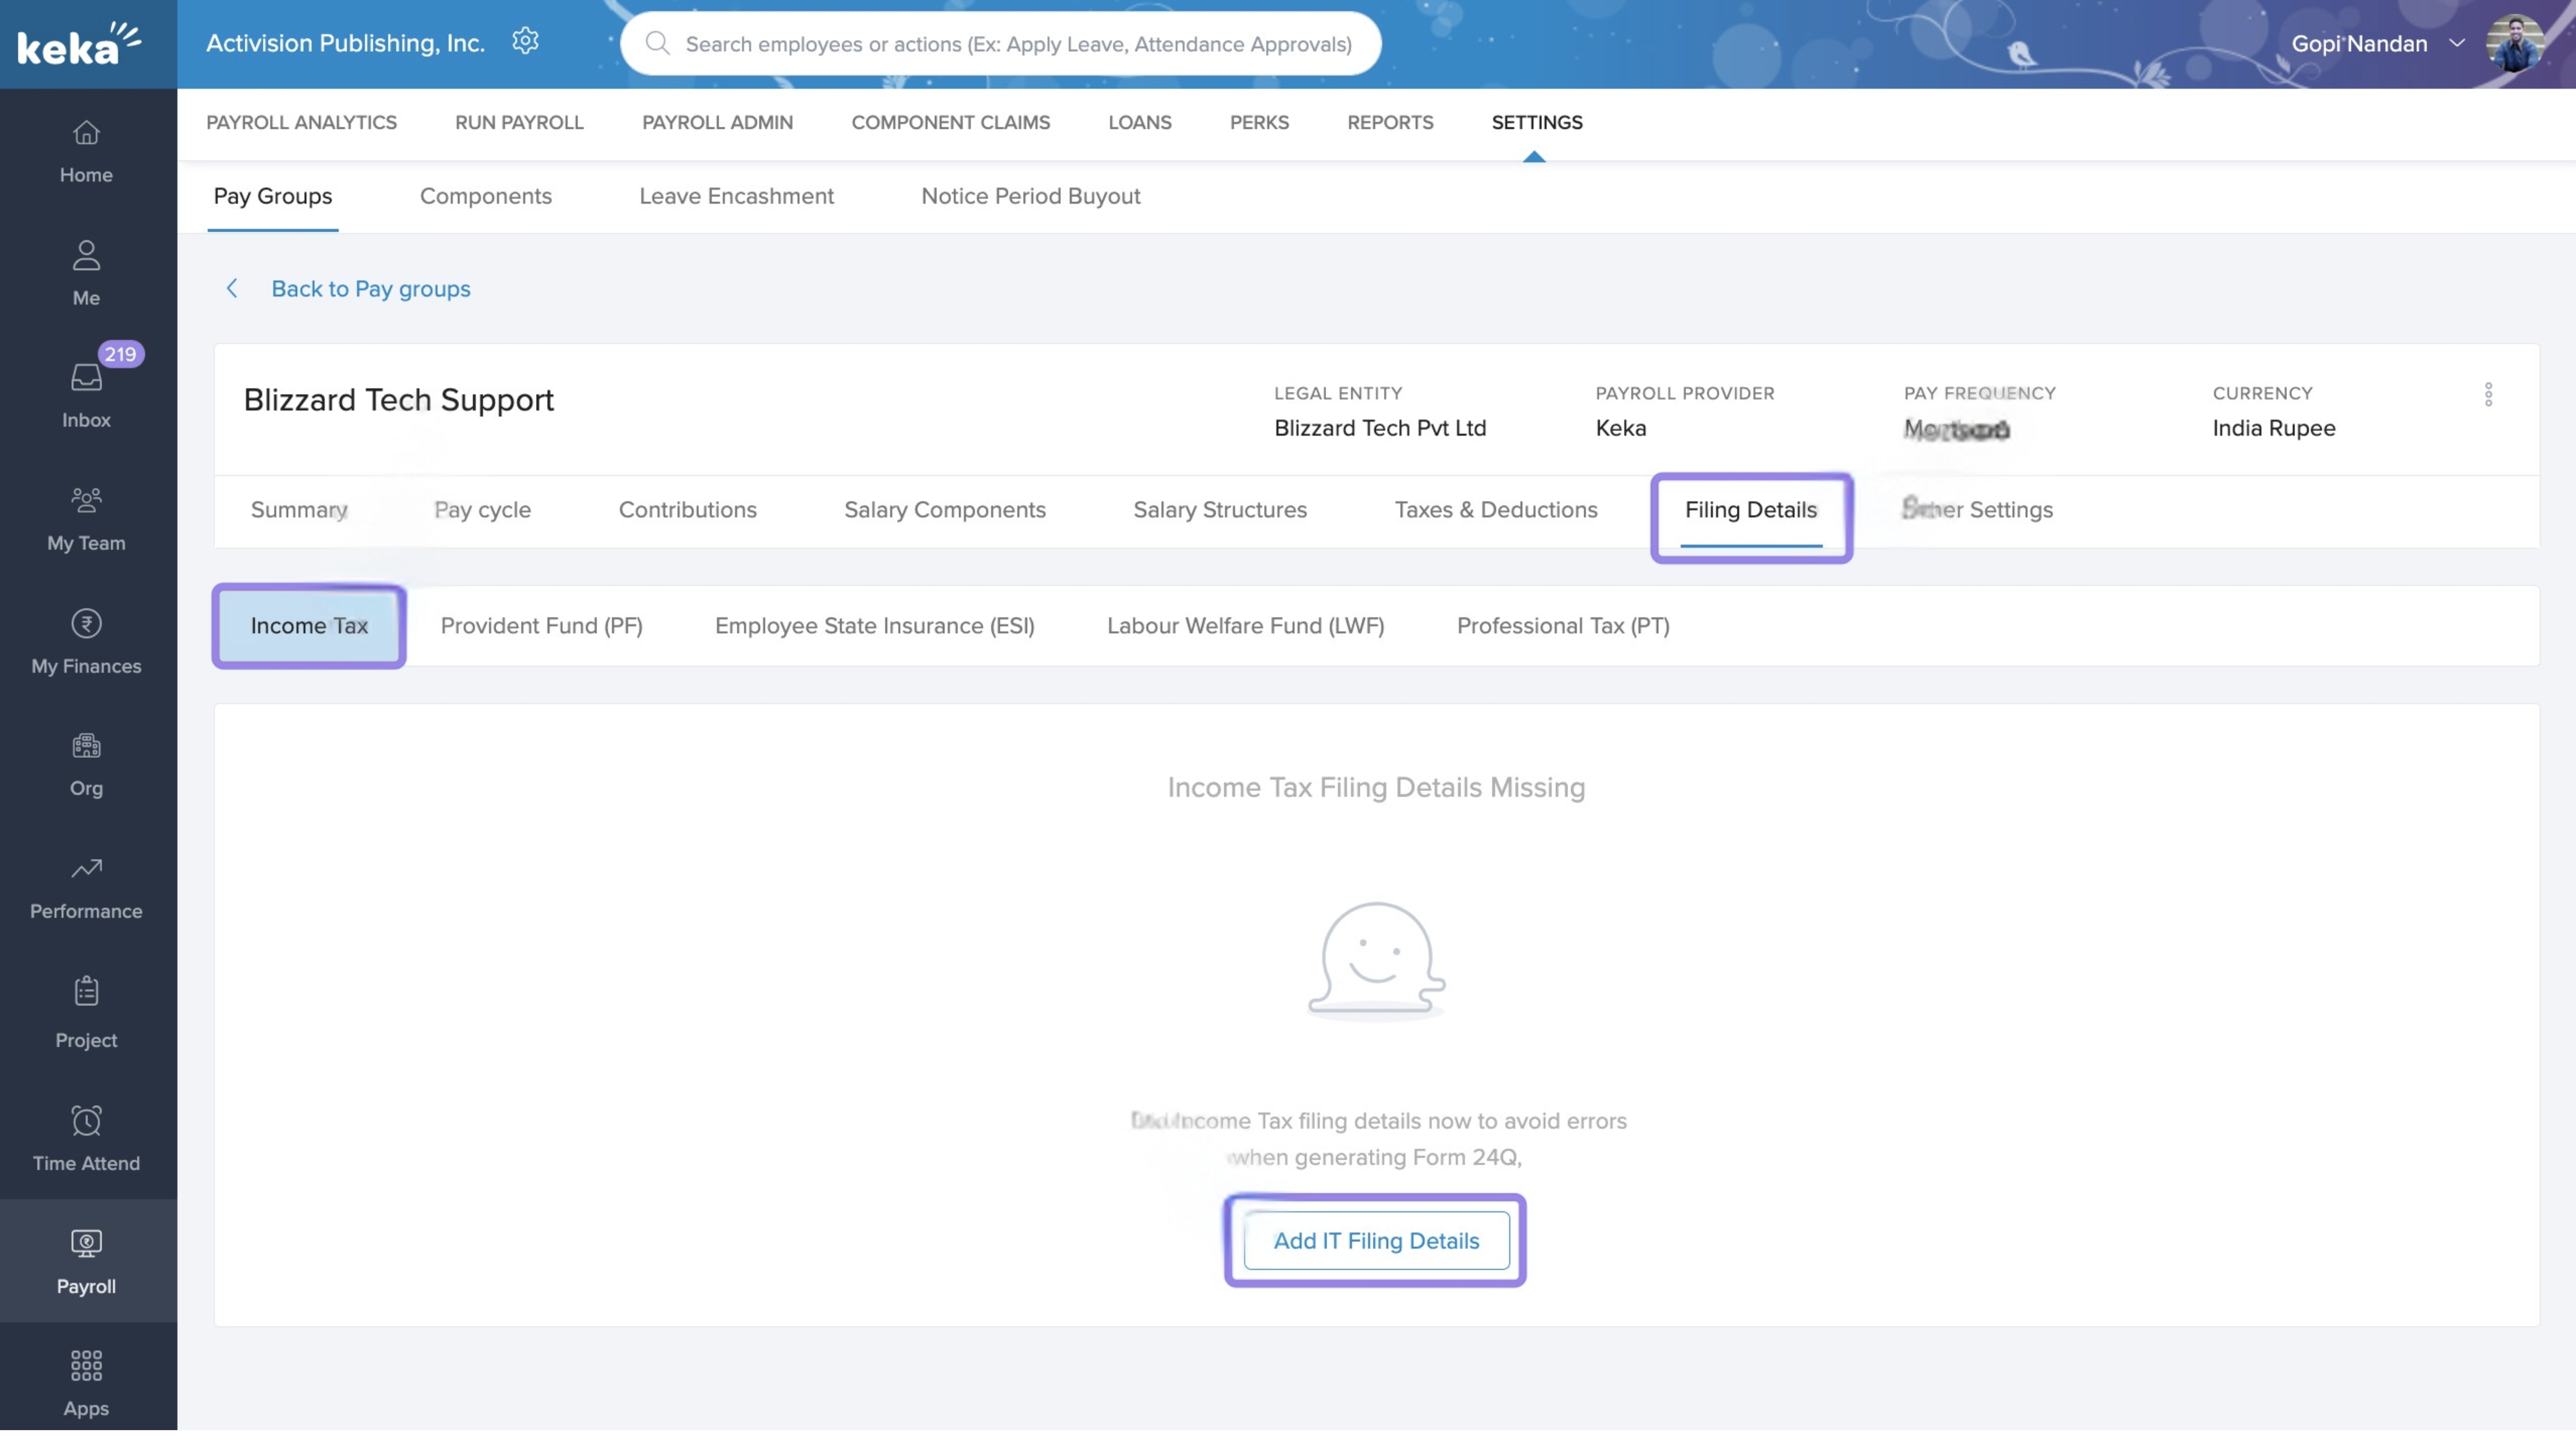Open Performance sidebar icon
The height and width of the screenshot is (1449, 2576).
point(86,869)
